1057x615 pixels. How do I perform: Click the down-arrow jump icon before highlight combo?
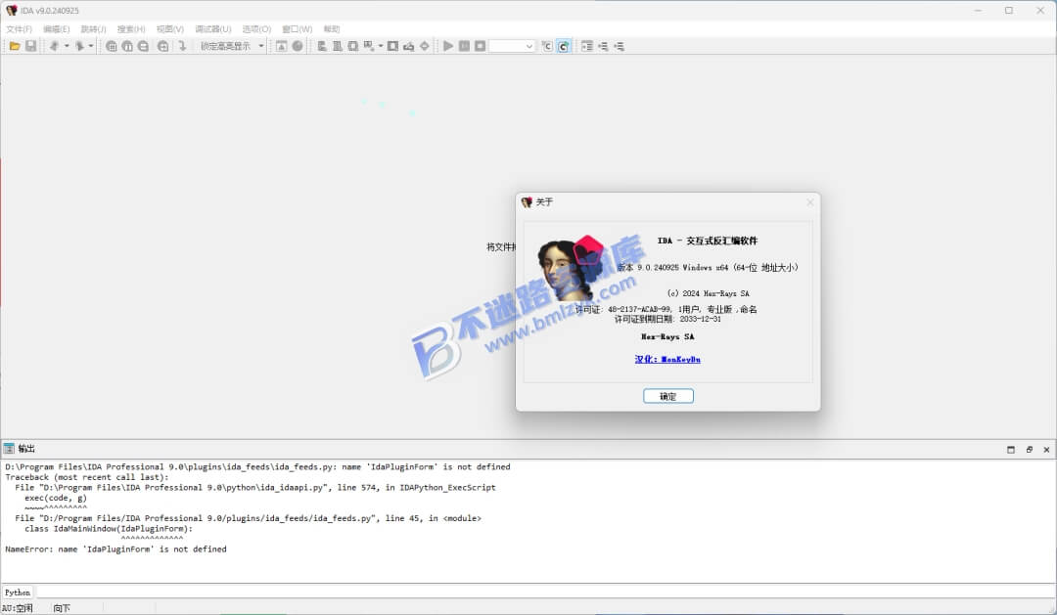click(x=182, y=47)
